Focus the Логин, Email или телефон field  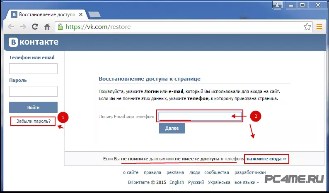point(200,117)
